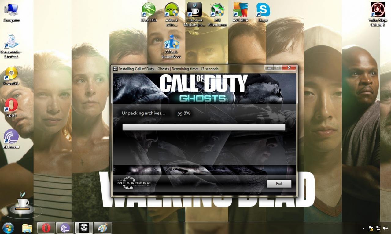Open the BitTorrent desktop shortcut
391x234 pixels.
point(11,139)
